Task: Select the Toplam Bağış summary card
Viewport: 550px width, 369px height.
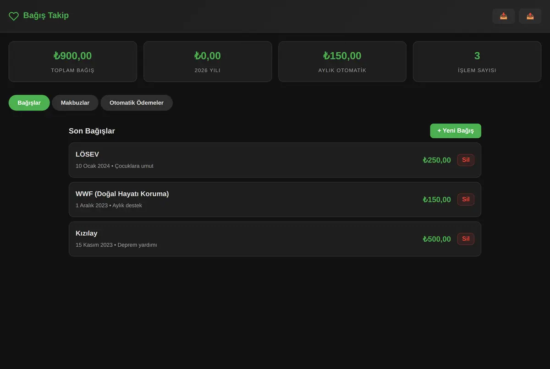Action: pos(73,62)
